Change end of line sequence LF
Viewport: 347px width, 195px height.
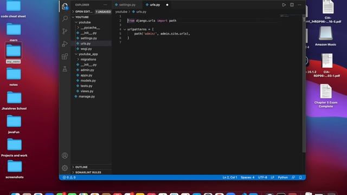point(272,177)
